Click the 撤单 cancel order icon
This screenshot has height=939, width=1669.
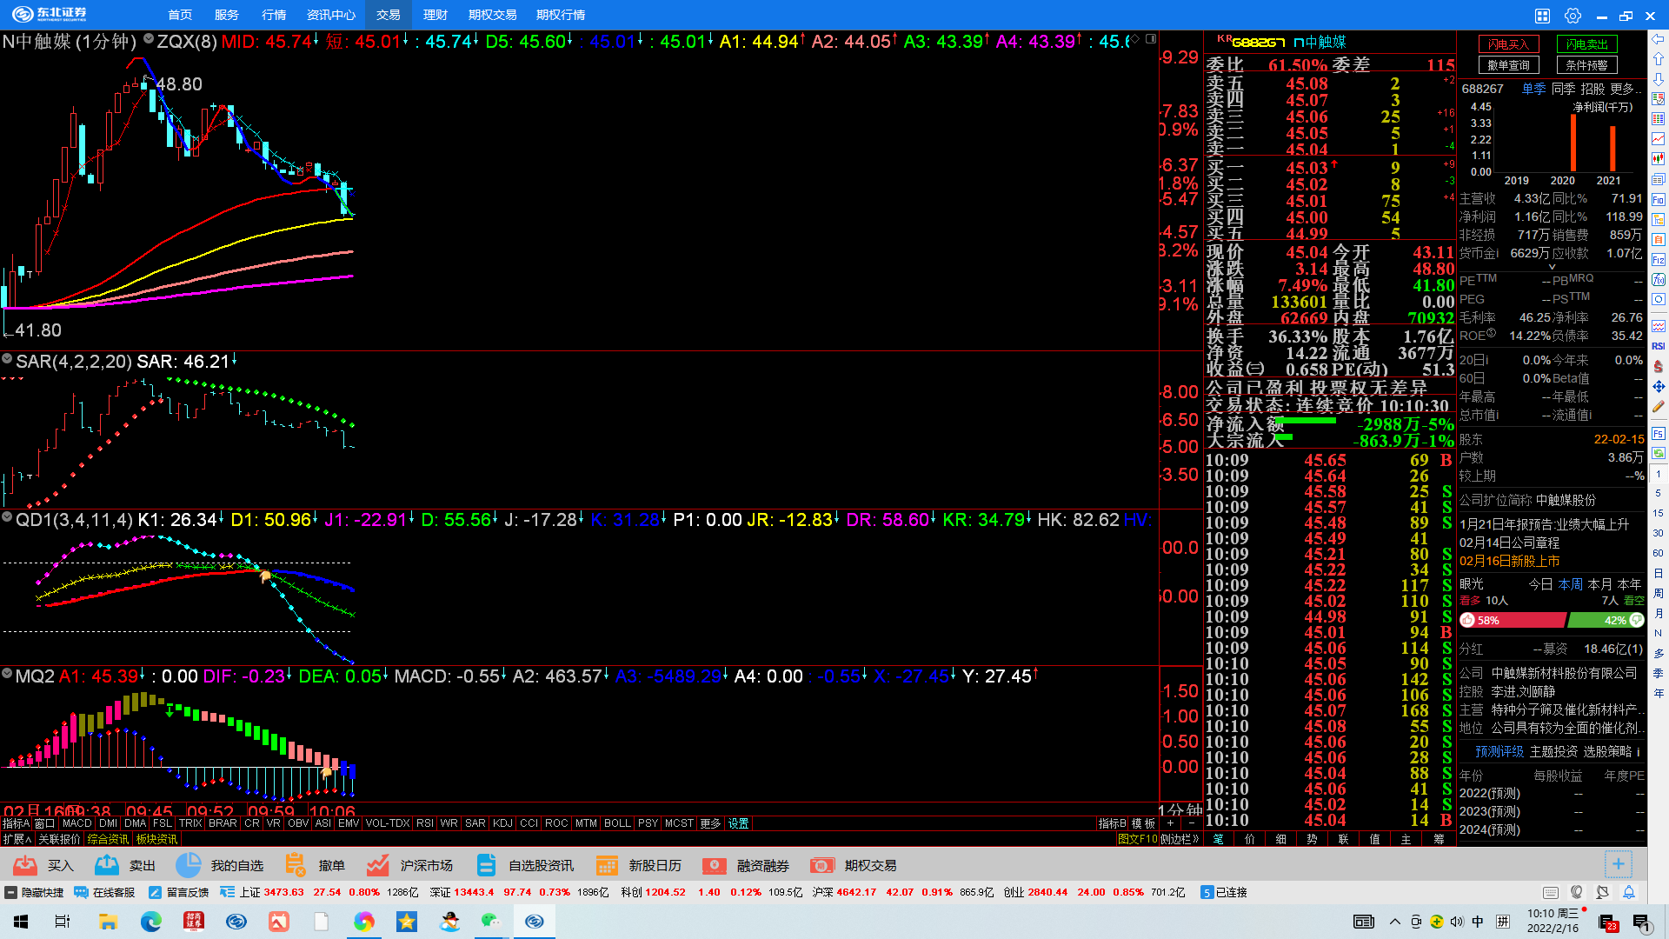[x=296, y=865]
